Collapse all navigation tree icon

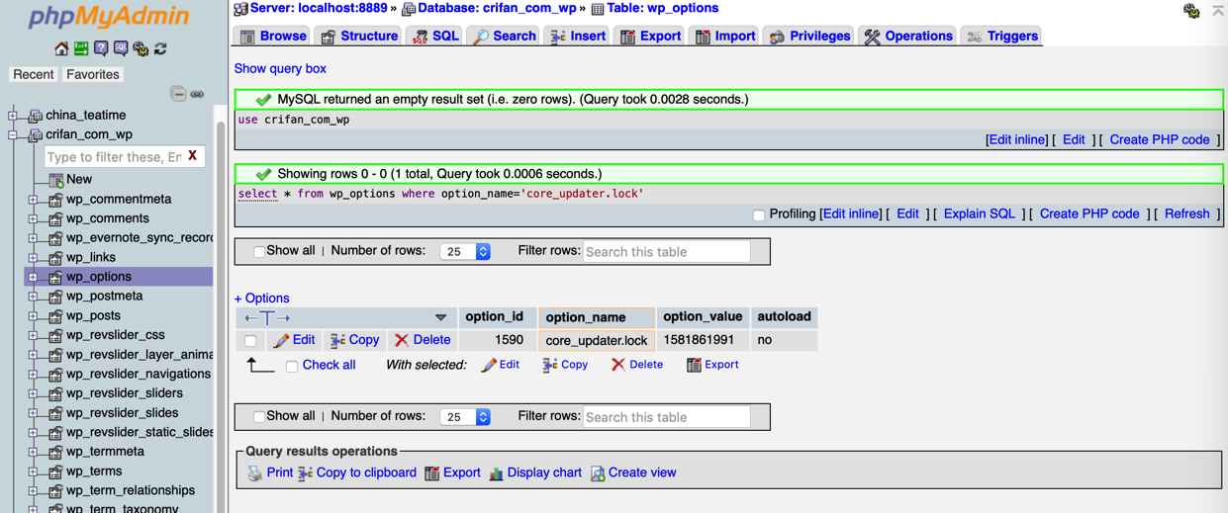tap(178, 94)
